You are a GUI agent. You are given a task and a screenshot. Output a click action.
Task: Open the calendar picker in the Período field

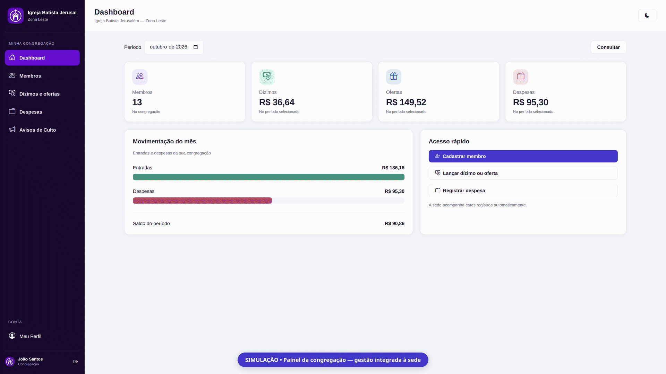click(x=196, y=47)
